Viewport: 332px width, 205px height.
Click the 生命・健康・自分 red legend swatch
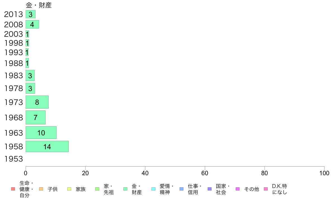click(13, 189)
